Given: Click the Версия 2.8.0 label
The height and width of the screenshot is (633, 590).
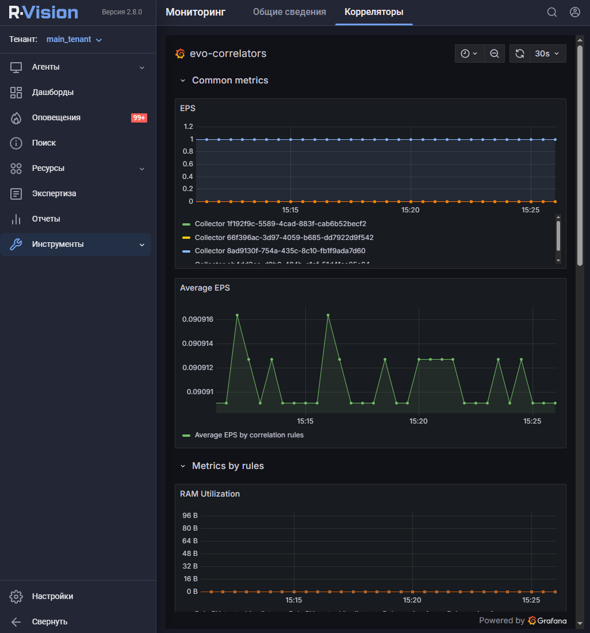Looking at the screenshot, I should pos(122,12).
